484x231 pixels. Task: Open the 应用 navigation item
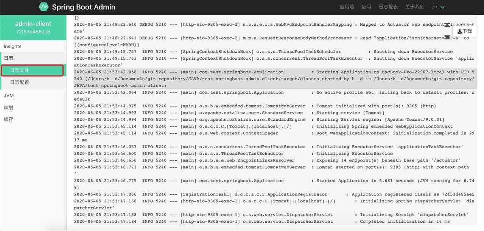tap(366, 7)
